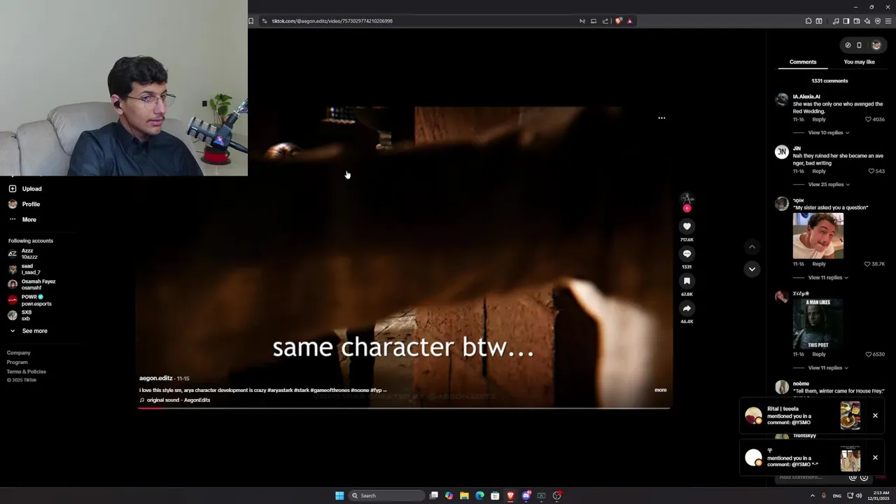Screen dimensions: 896x504
Task: Open the man's face image in the comment
Action: [818, 236]
